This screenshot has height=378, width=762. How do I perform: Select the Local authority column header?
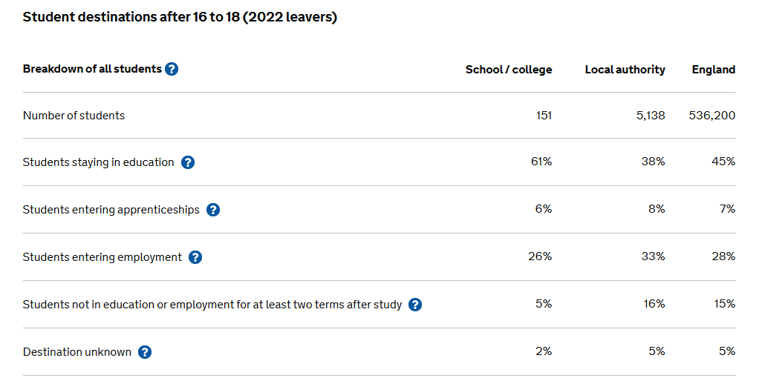[x=625, y=70]
